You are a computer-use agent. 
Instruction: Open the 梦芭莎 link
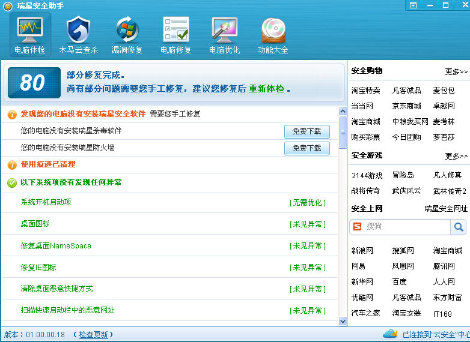[x=444, y=137]
